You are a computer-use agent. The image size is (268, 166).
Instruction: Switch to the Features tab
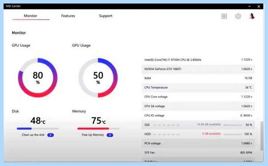pyautogui.click(x=68, y=16)
